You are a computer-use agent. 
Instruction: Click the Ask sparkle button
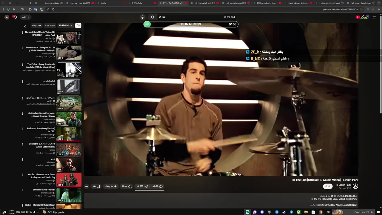coord(111,186)
